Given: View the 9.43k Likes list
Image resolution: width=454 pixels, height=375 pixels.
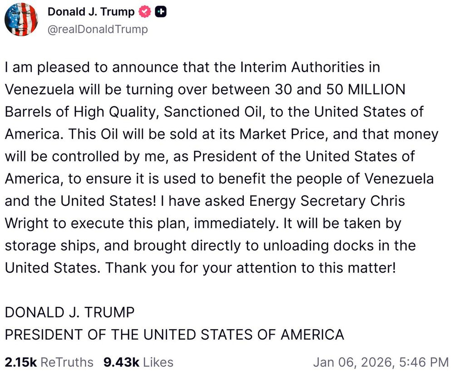Looking at the screenshot, I should click(138, 362).
